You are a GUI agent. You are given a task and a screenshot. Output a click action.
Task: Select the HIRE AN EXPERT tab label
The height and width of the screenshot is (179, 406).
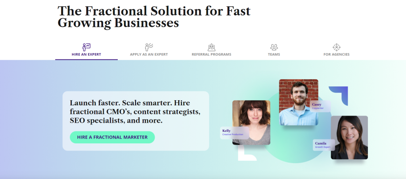86,55
